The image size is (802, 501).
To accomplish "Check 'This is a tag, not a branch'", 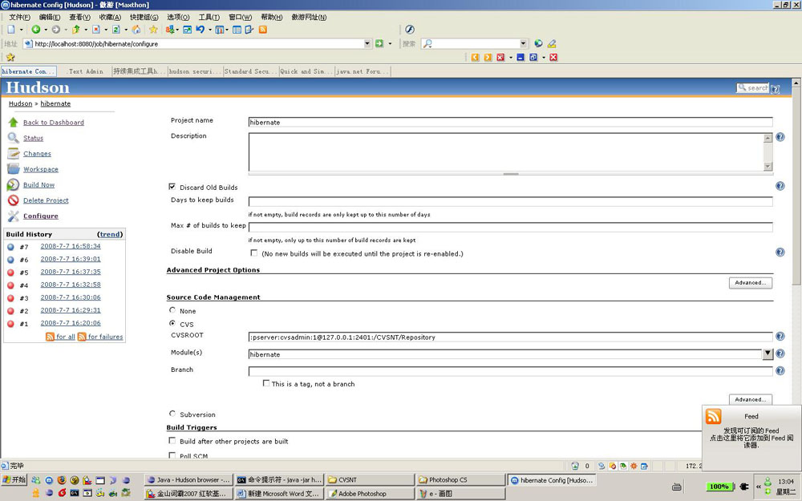I will [266, 383].
